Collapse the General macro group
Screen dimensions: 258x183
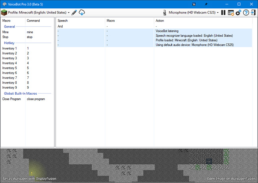click(10, 27)
